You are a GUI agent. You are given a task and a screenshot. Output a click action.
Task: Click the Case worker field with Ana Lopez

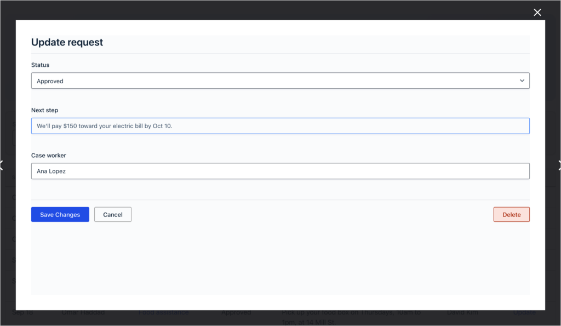coord(280,171)
